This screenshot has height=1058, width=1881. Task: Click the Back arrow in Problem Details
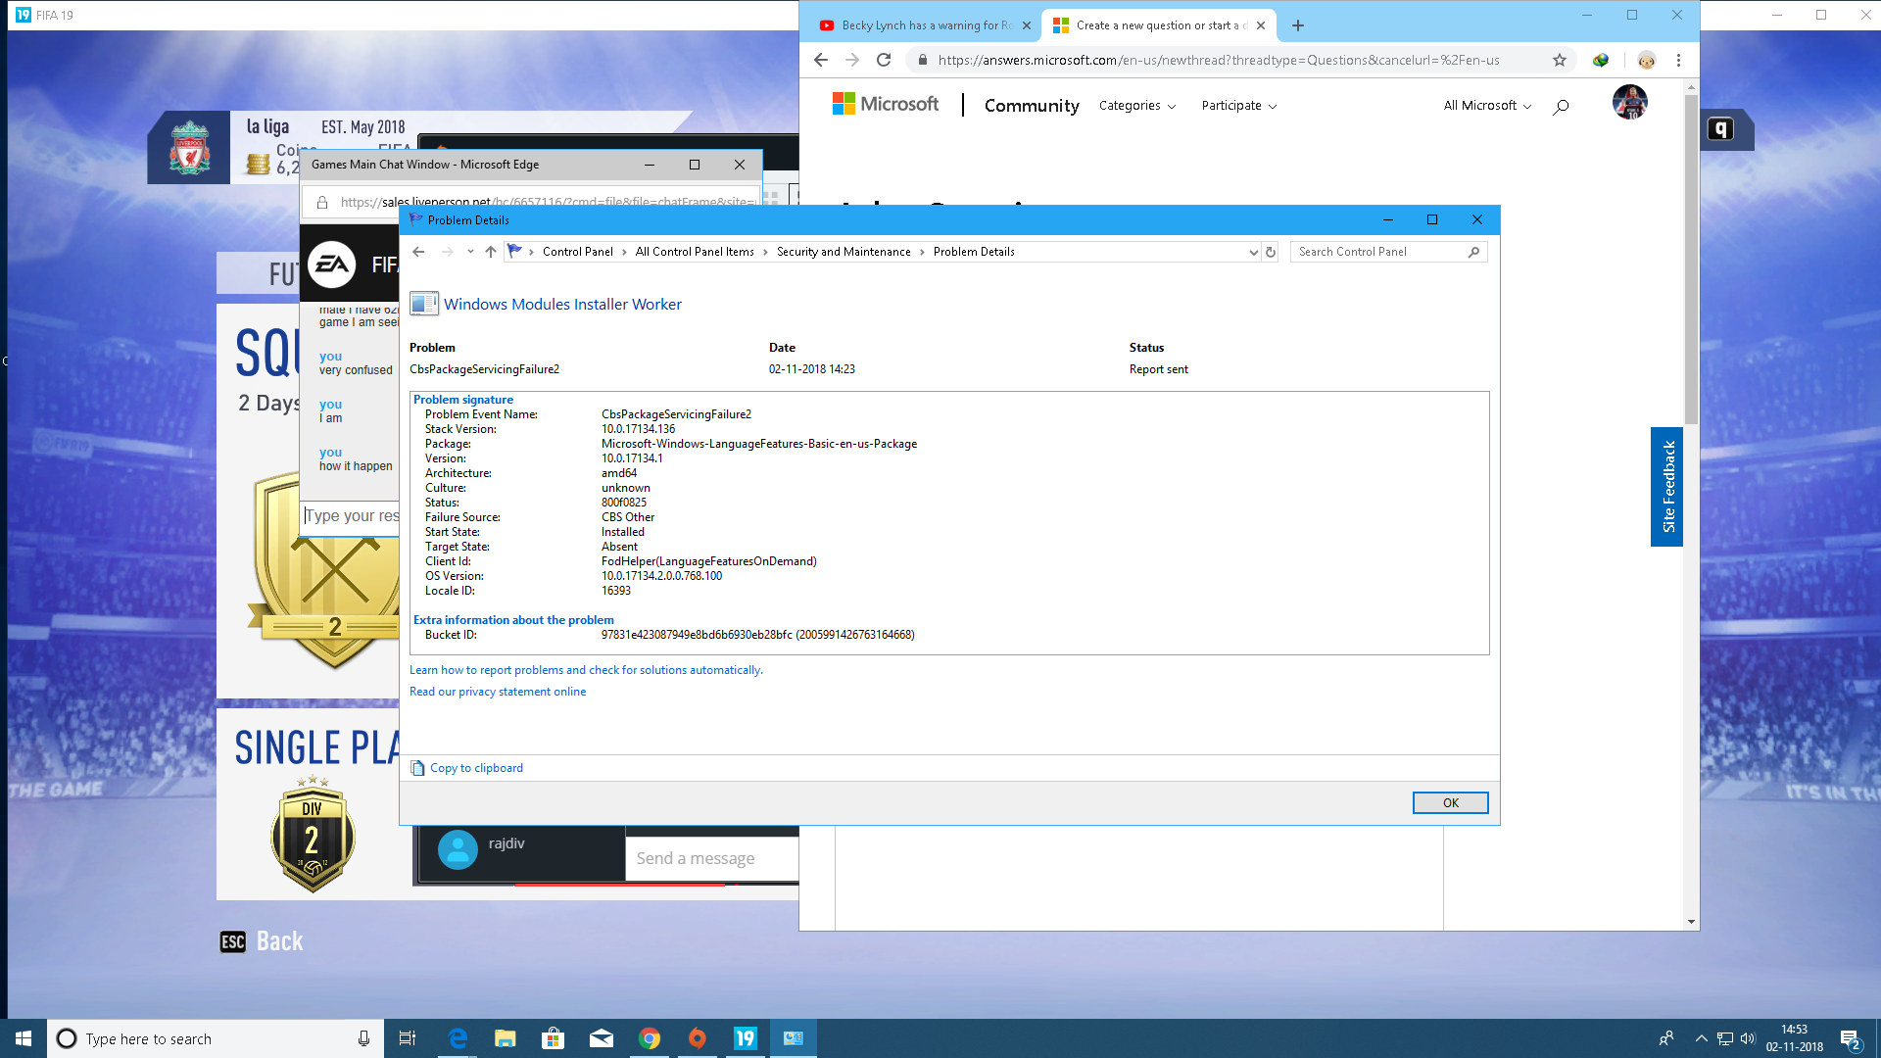[x=418, y=252]
